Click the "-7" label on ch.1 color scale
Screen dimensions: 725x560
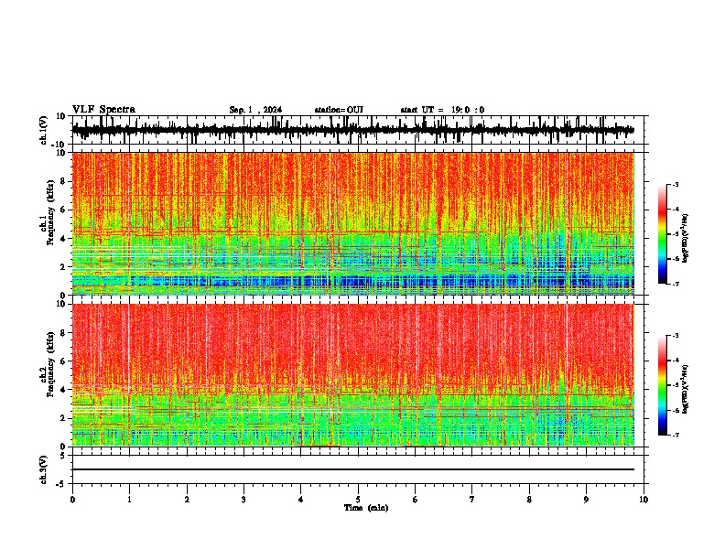[676, 284]
